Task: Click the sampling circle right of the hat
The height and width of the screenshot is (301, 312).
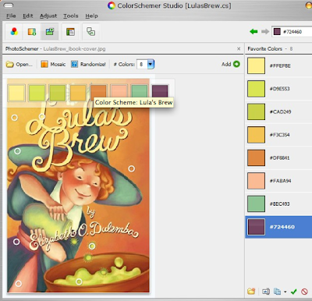Action: pyautogui.click(x=132, y=168)
